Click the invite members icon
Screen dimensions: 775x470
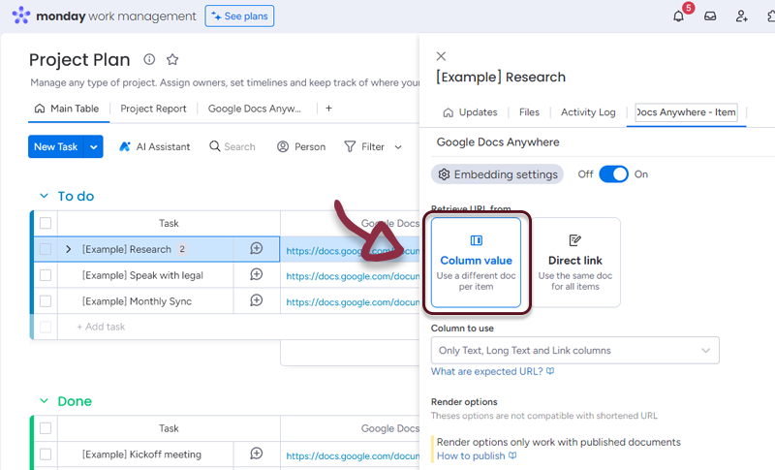(741, 16)
